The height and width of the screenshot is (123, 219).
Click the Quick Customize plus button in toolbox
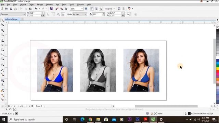coord(2,106)
